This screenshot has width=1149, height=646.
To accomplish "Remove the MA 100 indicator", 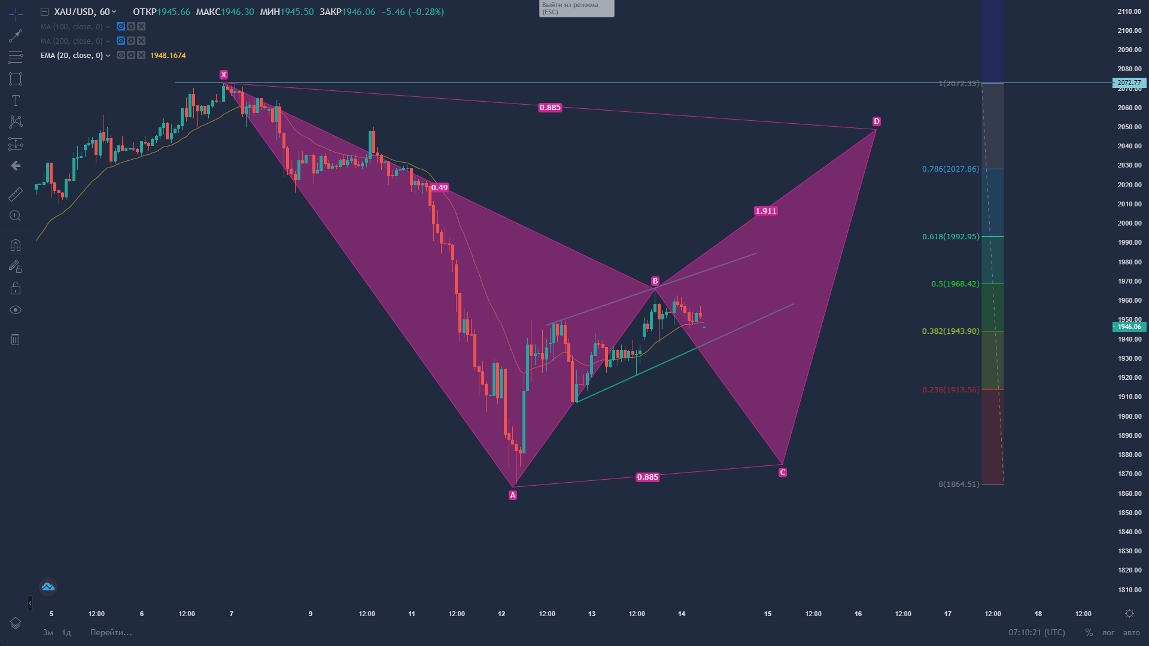I will point(141,26).
